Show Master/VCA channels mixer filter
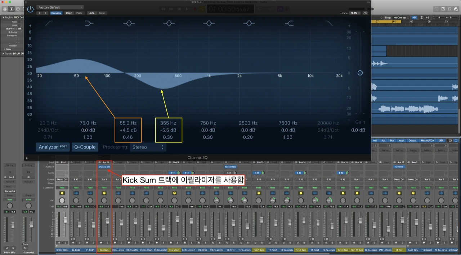Image resolution: width=461 pixels, height=255 pixels. tap(427, 140)
